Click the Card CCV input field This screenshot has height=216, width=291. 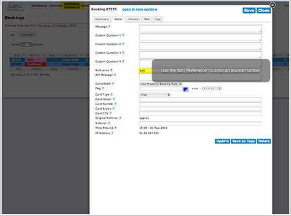(200, 114)
